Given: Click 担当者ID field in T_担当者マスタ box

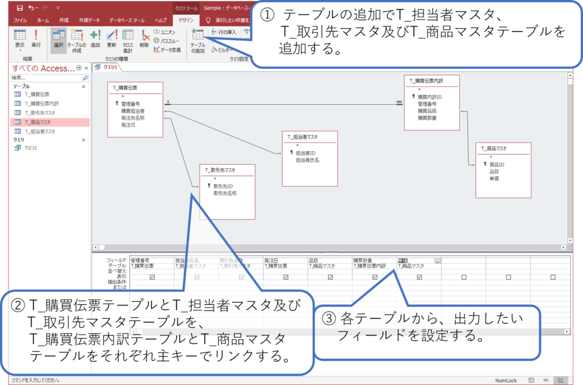Looking at the screenshot, I should tap(306, 153).
